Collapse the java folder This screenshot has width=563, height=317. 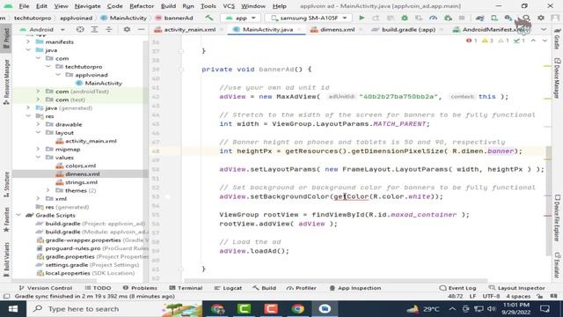28,50
